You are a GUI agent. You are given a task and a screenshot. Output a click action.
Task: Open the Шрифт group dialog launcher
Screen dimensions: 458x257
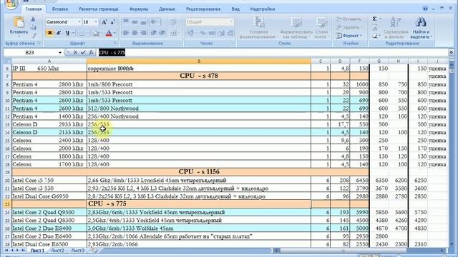[x=115, y=43]
